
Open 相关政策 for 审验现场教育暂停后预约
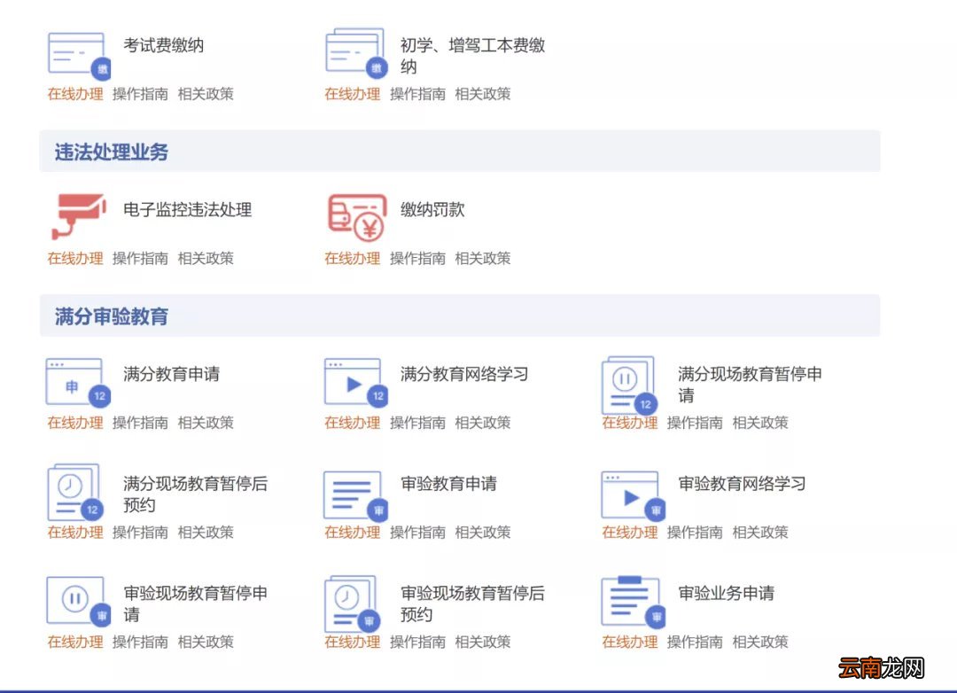point(483,642)
